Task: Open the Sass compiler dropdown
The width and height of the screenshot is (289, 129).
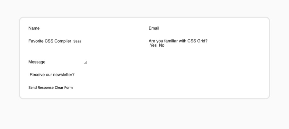Action: pyautogui.click(x=77, y=41)
